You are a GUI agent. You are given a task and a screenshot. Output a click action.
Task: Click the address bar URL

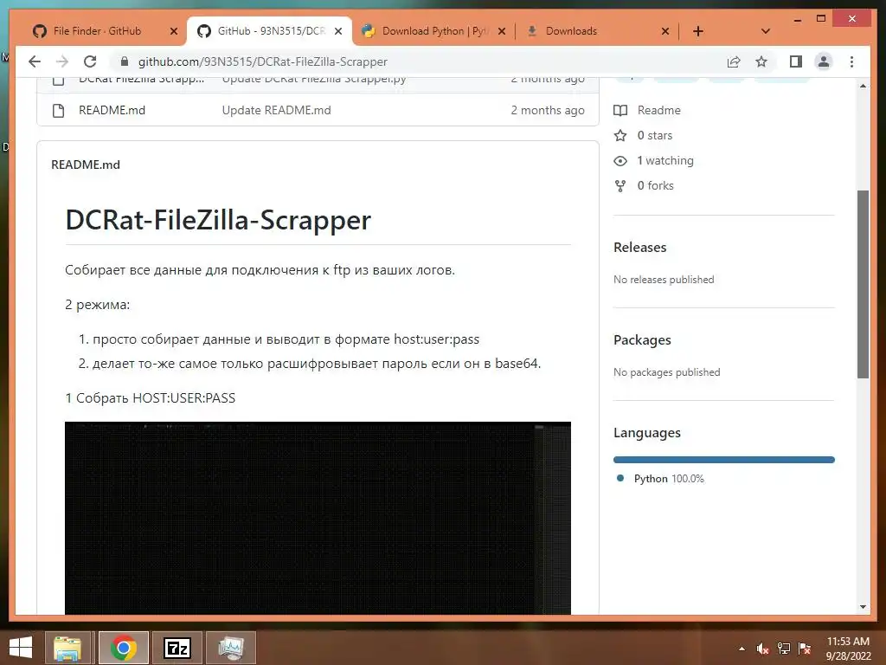pyautogui.click(x=263, y=61)
